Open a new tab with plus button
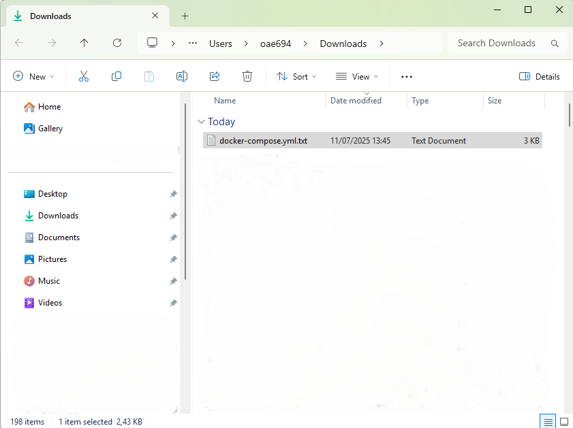The height and width of the screenshot is (428, 573). (185, 16)
